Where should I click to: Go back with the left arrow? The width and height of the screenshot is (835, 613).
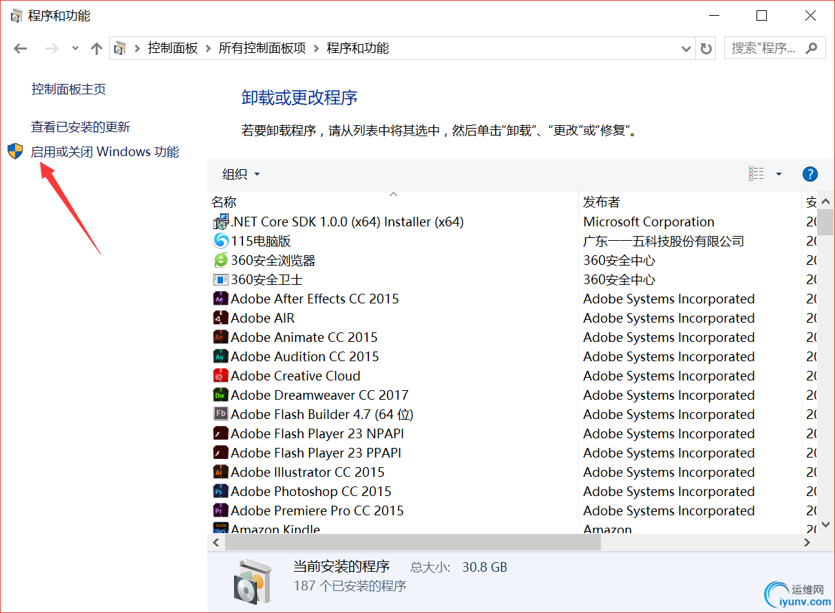coord(21,48)
